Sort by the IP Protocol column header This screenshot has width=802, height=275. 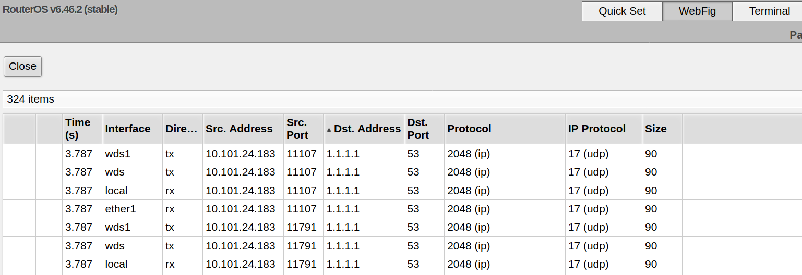click(597, 129)
